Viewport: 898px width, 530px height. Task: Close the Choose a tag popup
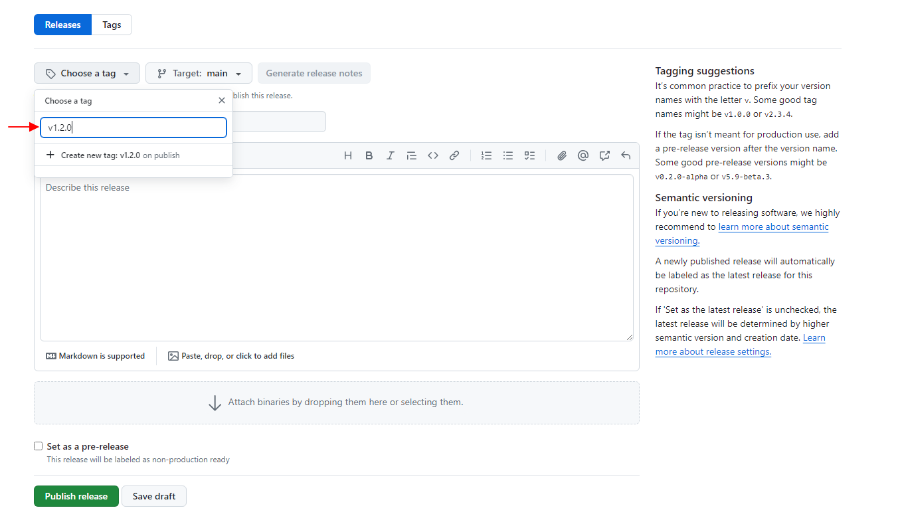(222, 101)
